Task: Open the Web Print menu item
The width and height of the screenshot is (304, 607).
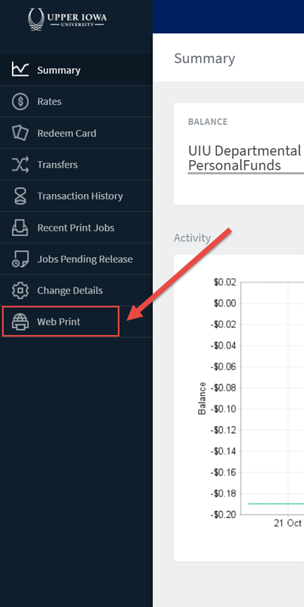Action: (60, 321)
